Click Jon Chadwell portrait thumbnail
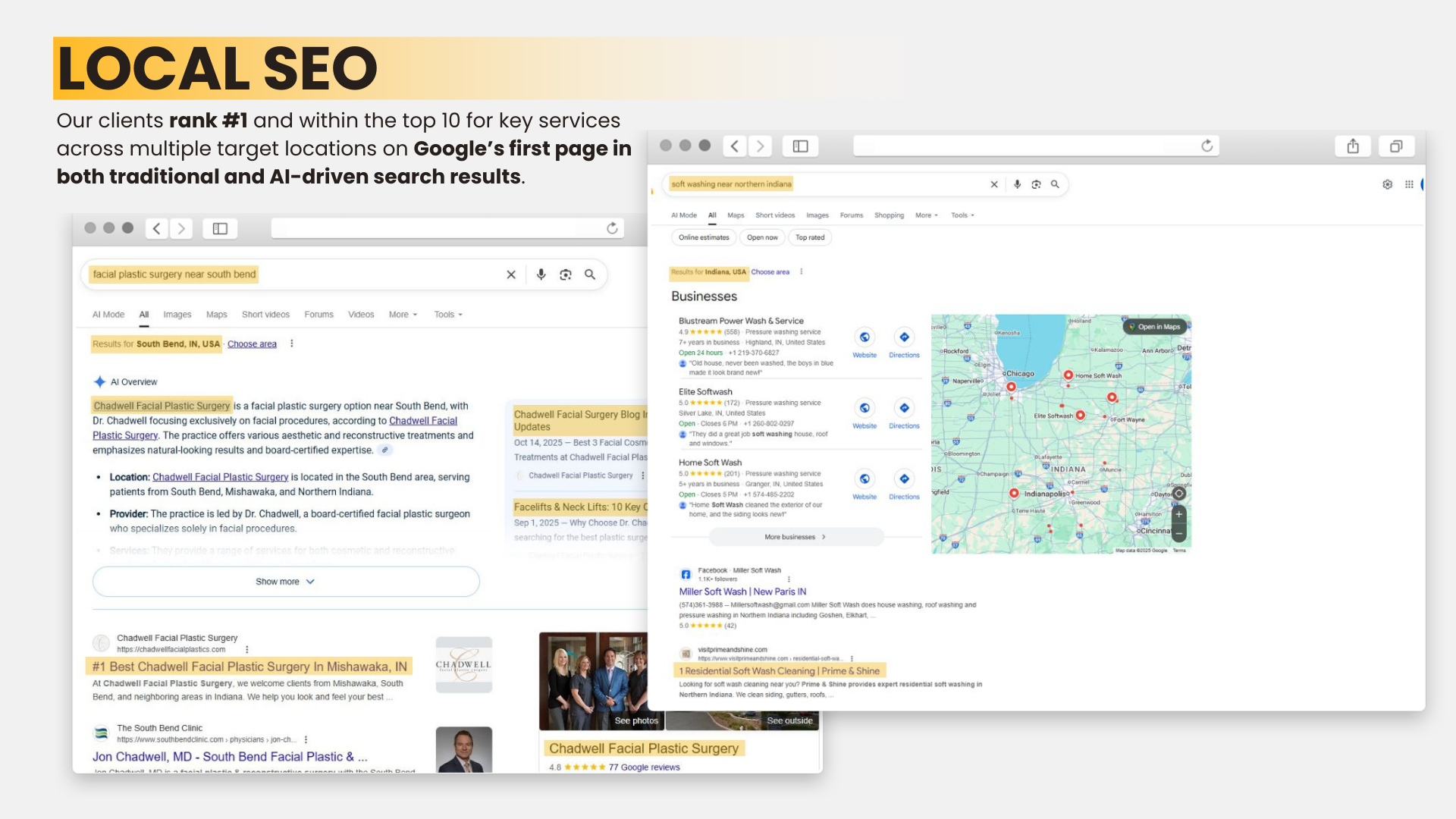 coord(464,750)
